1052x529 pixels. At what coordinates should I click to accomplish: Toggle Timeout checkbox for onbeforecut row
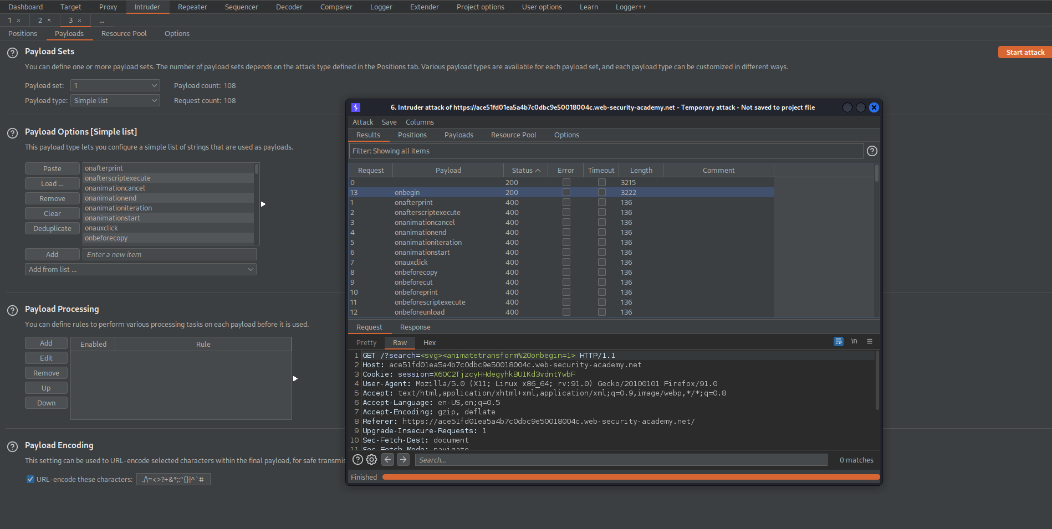[601, 282]
